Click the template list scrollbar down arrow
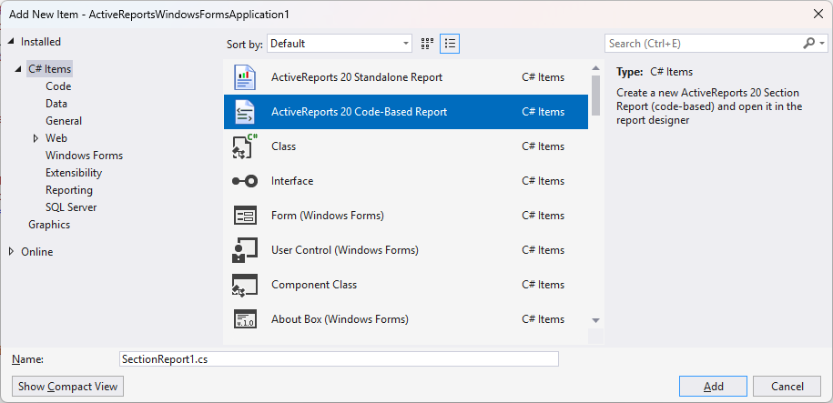 pos(595,320)
